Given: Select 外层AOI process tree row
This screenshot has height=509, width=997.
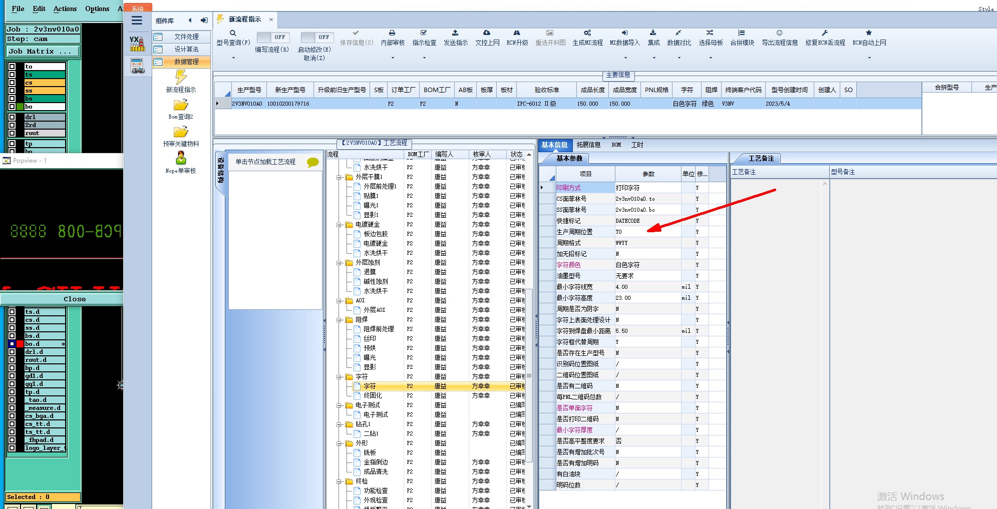Looking at the screenshot, I should 374,310.
